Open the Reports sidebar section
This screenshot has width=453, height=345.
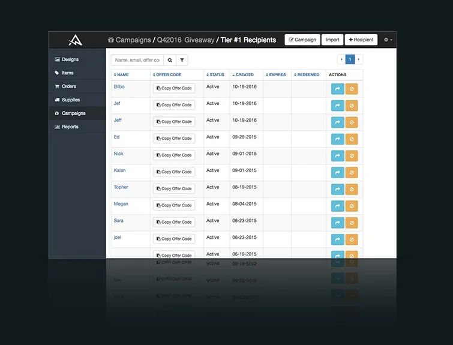point(77,127)
